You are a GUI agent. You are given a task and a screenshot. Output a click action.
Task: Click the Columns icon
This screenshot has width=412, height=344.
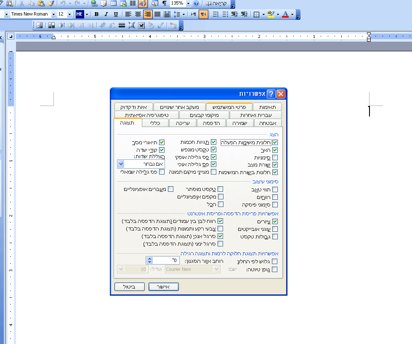(133, 3)
